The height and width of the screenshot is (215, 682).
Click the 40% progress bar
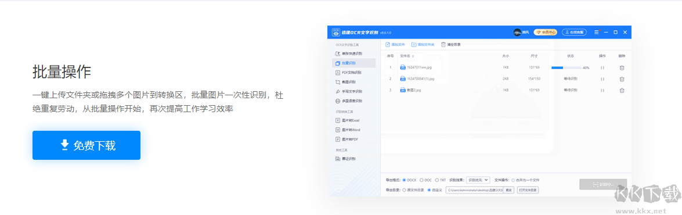[x=566, y=67]
